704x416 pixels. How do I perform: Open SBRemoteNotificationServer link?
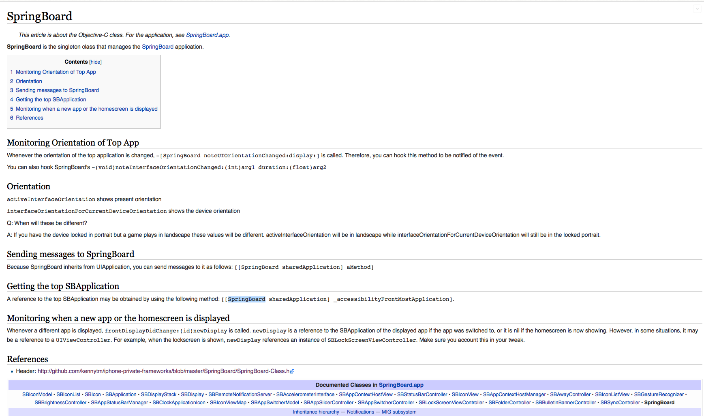click(240, 395)
